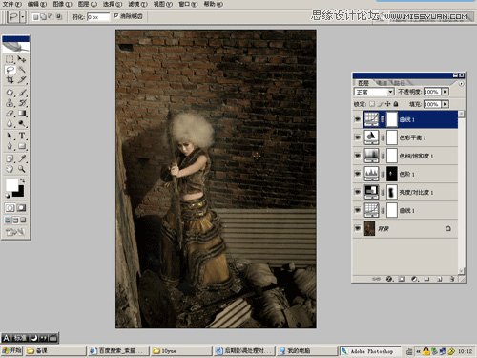
Task: Click intersect selection icon in options bar
Action: click(x=59, y=16)
